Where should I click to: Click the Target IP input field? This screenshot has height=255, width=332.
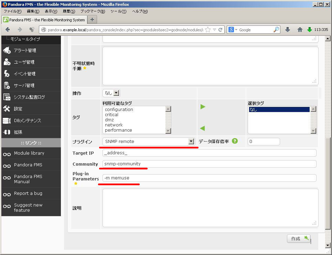click(210, 153)
